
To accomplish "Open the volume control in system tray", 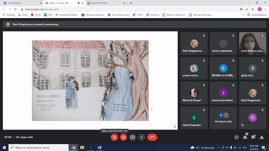I will (227, 148).
